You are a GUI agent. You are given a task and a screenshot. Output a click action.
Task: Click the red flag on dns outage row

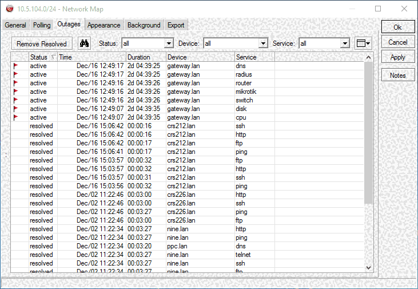click(x=16, y=66)
